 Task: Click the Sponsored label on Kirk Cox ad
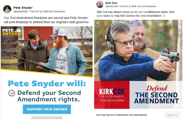112,6
